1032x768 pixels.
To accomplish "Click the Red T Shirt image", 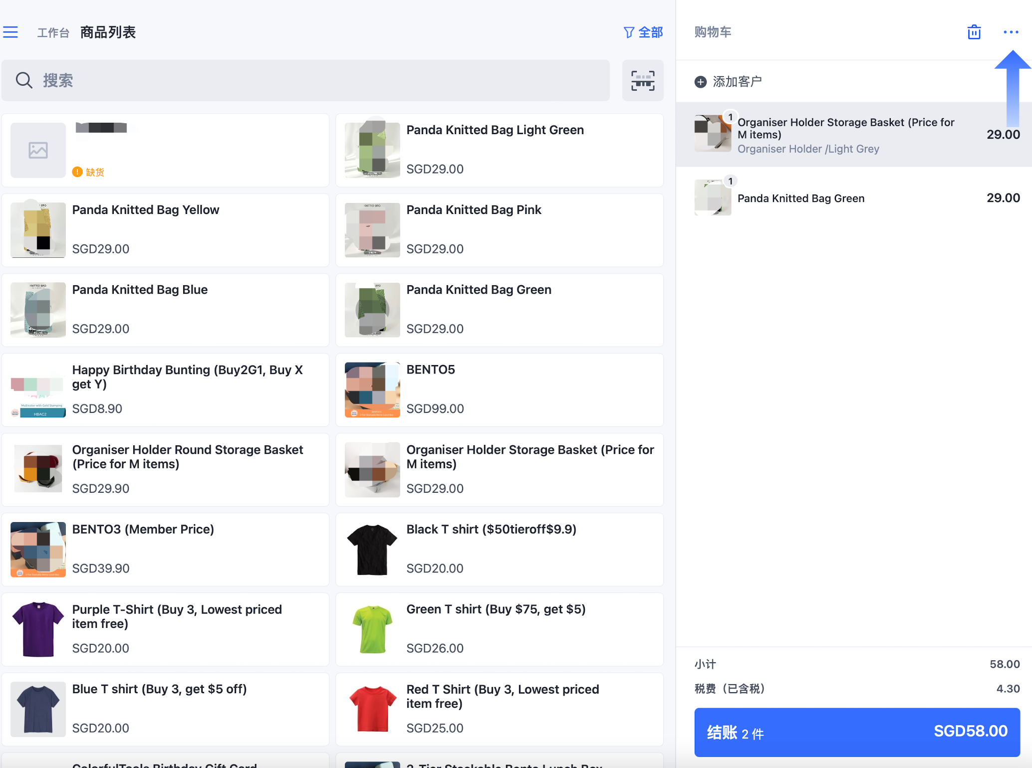I will click(372, 709).
